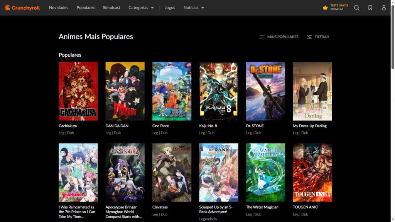The width and height of the screenshot is (395, 222).
Task: Expand the Categorias dropdown
Action: pyautogui.click(x=141, y=8)
